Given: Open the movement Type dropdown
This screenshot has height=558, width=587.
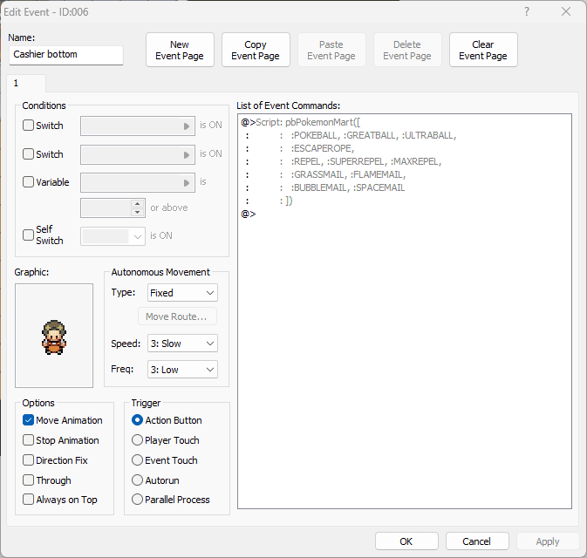Looking at the screenshot, I should coord(182,293).
